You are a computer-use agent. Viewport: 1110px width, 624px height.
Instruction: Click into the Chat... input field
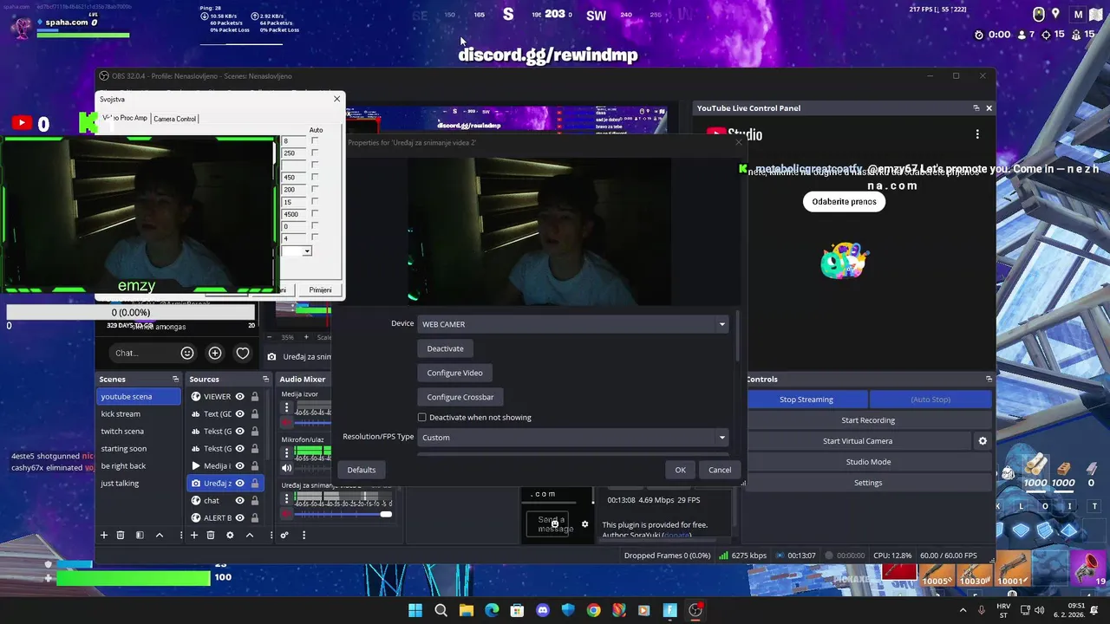(x=143, y=353)
